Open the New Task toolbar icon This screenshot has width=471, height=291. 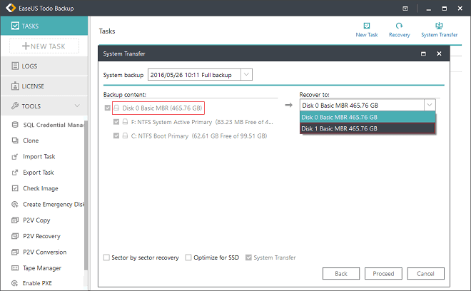click(x=367, y=26)
